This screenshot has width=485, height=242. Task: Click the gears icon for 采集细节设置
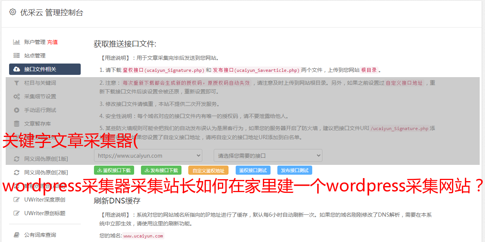(x=17, y=96)
